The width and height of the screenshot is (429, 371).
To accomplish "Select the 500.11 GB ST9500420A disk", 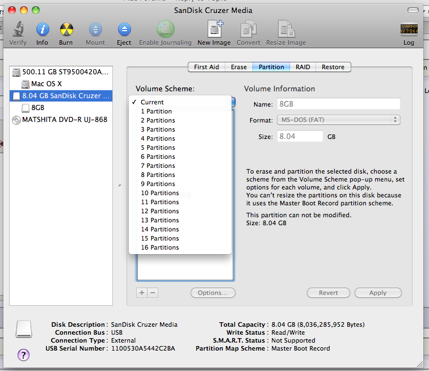I will (61, 72).
